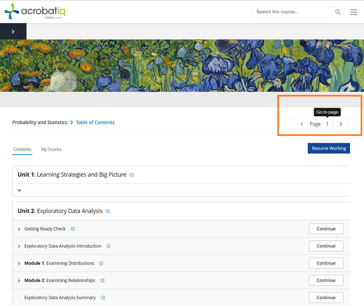Go to the previous page arrow
Image resolution: width=364 pixels, height=306 pixels.
(302, 124)
